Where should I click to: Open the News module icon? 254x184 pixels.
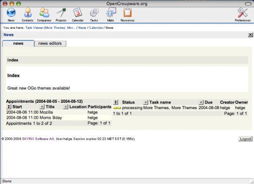(x=11, y=13)
